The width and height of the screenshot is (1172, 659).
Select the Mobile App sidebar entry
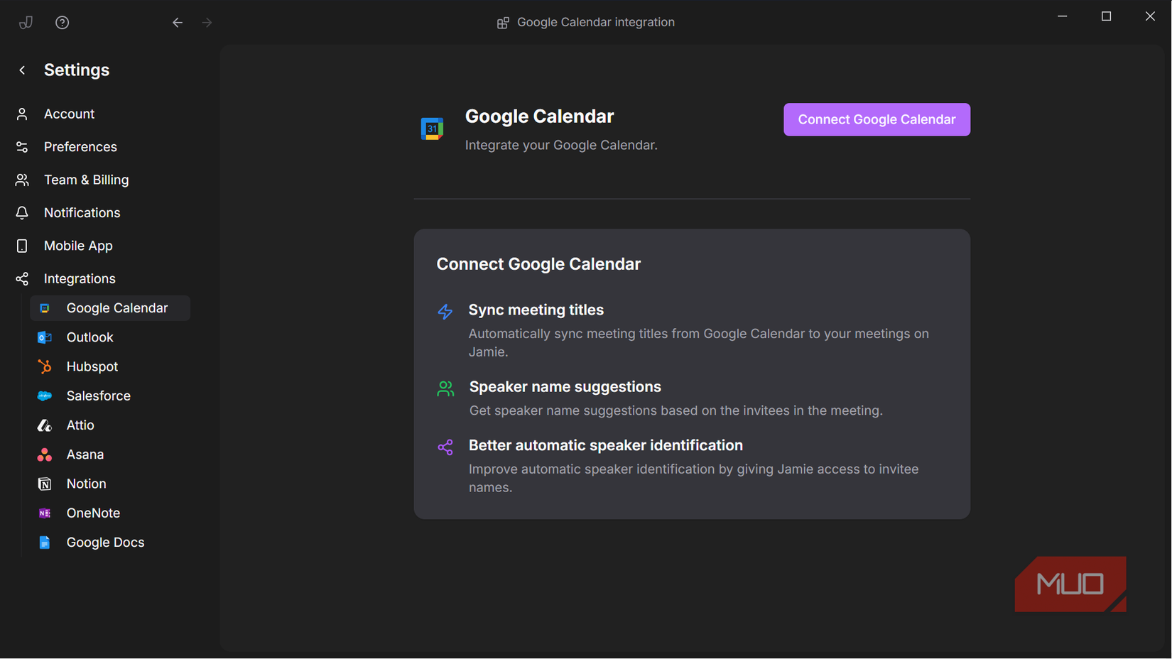pos(78,246)
